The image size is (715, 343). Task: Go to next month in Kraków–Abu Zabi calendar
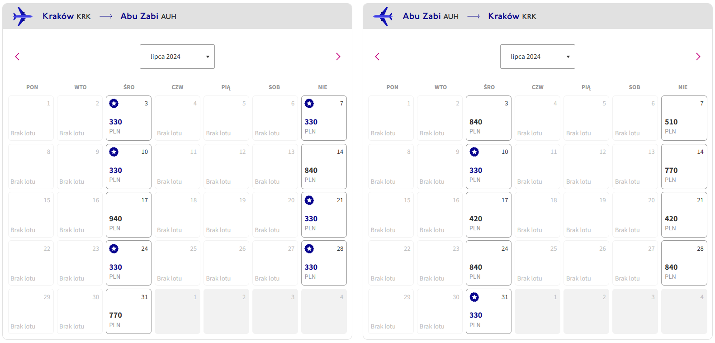coord(338,57)
